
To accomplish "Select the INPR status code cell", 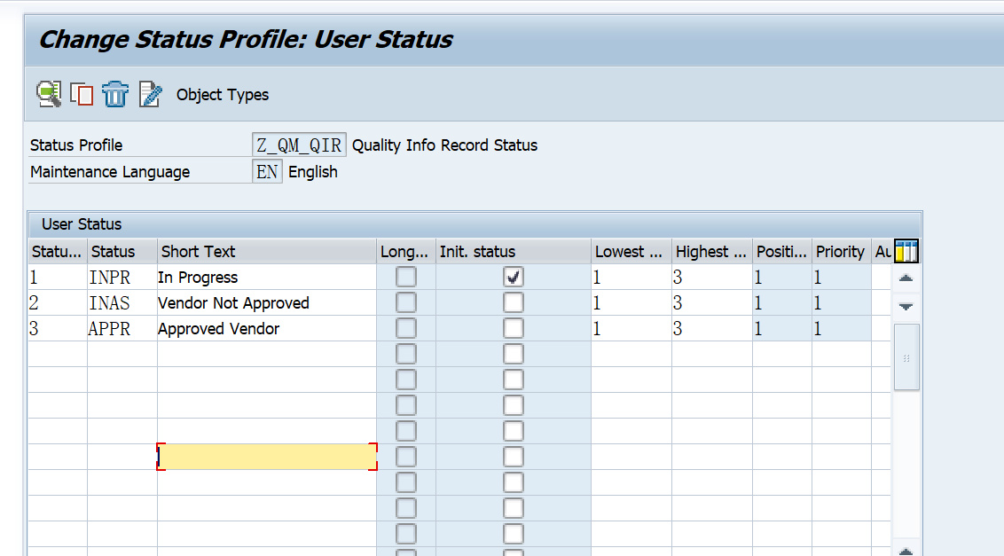I will [122, 278].
